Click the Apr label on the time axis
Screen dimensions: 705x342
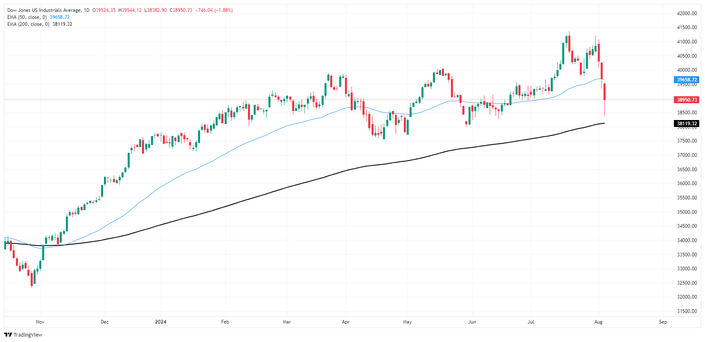pos(346,322)
